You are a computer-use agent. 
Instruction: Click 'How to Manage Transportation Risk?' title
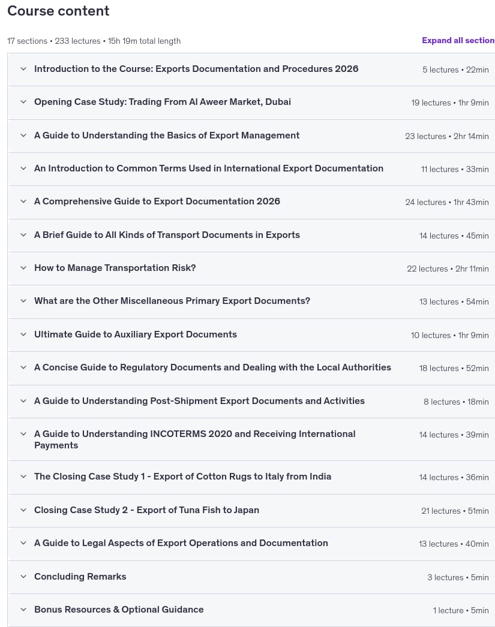coord(115,268)
